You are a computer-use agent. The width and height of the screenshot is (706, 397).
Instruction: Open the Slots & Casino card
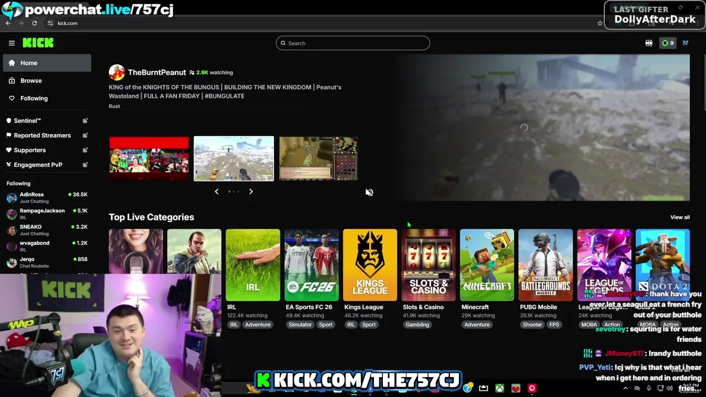[428, 265]
